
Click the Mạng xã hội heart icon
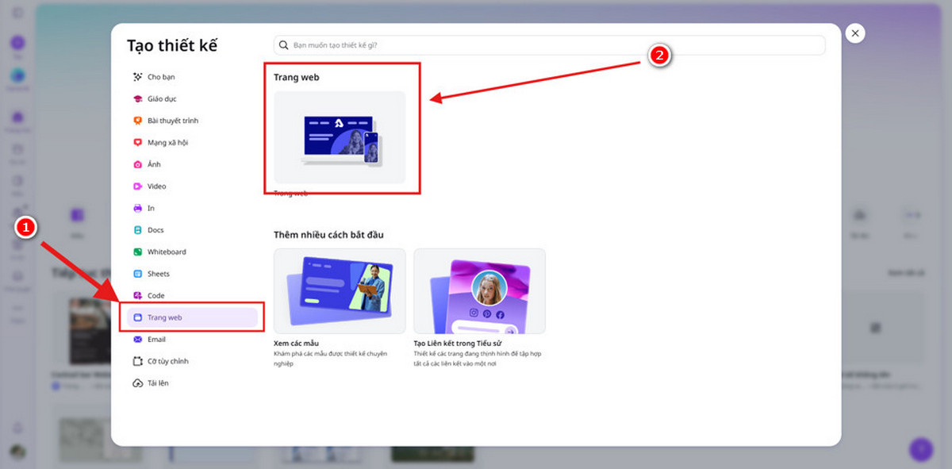coord(138,143)
